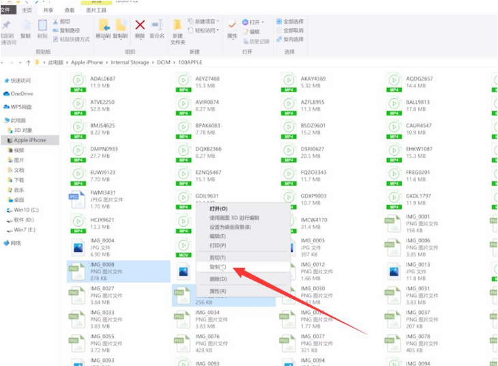This screenshot has height=366, width=498.
Task: Select OneDrive in the navigation pane
Action: click(21, 94)
